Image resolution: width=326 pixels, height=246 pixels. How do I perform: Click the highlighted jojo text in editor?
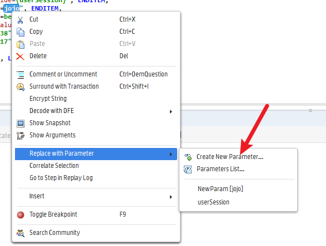(x=12, y=8)
